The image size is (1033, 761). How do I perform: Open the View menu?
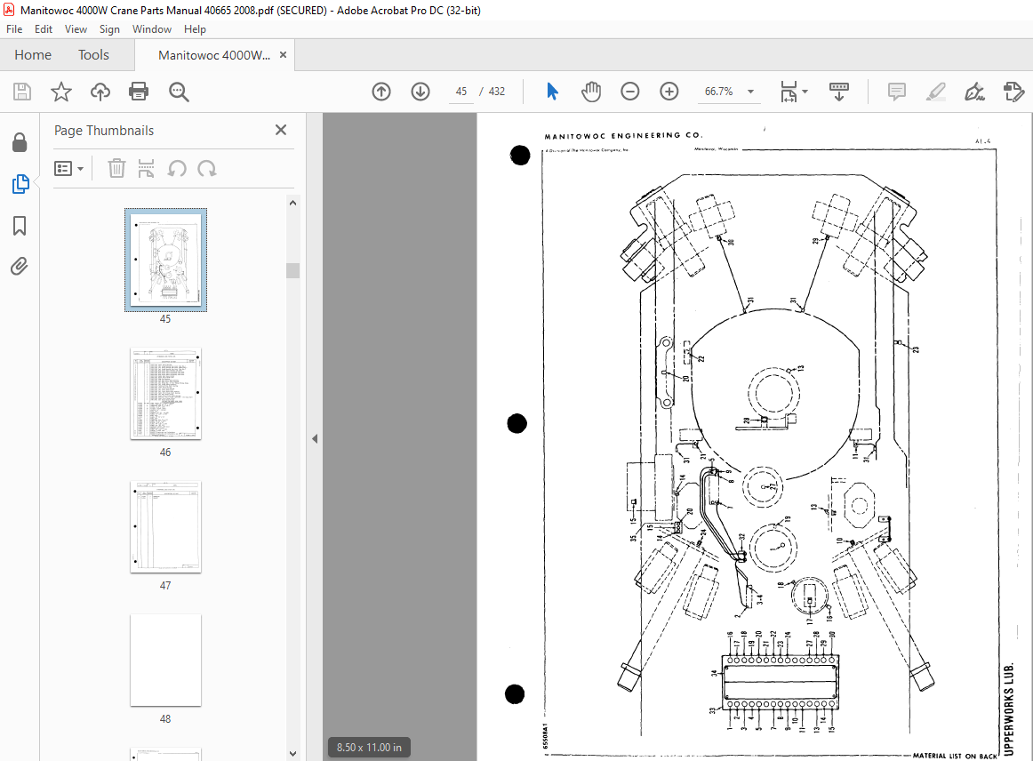76,29
